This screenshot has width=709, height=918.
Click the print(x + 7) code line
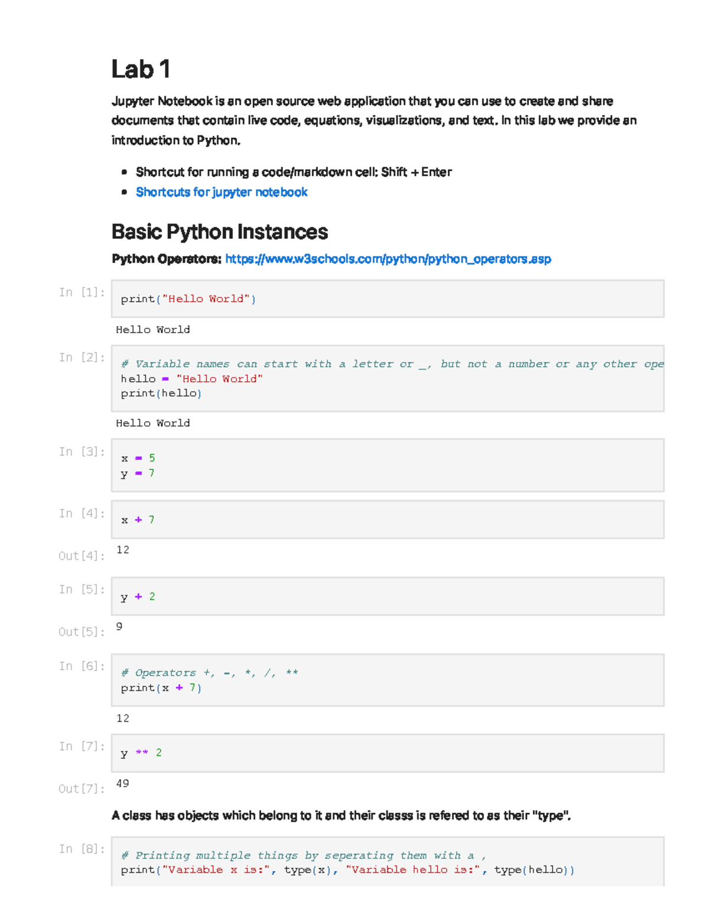[x=161, y=688]
